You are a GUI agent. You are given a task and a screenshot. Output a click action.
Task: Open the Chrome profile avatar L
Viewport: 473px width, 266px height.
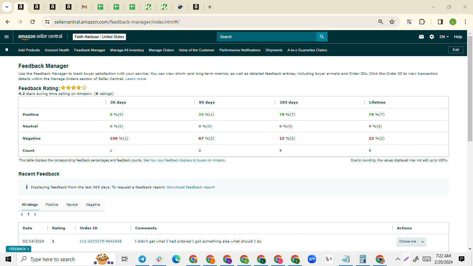(453, 22)
